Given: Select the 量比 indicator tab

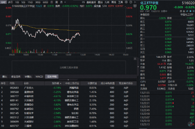Looking at the screenshot, I should point(5,76).
